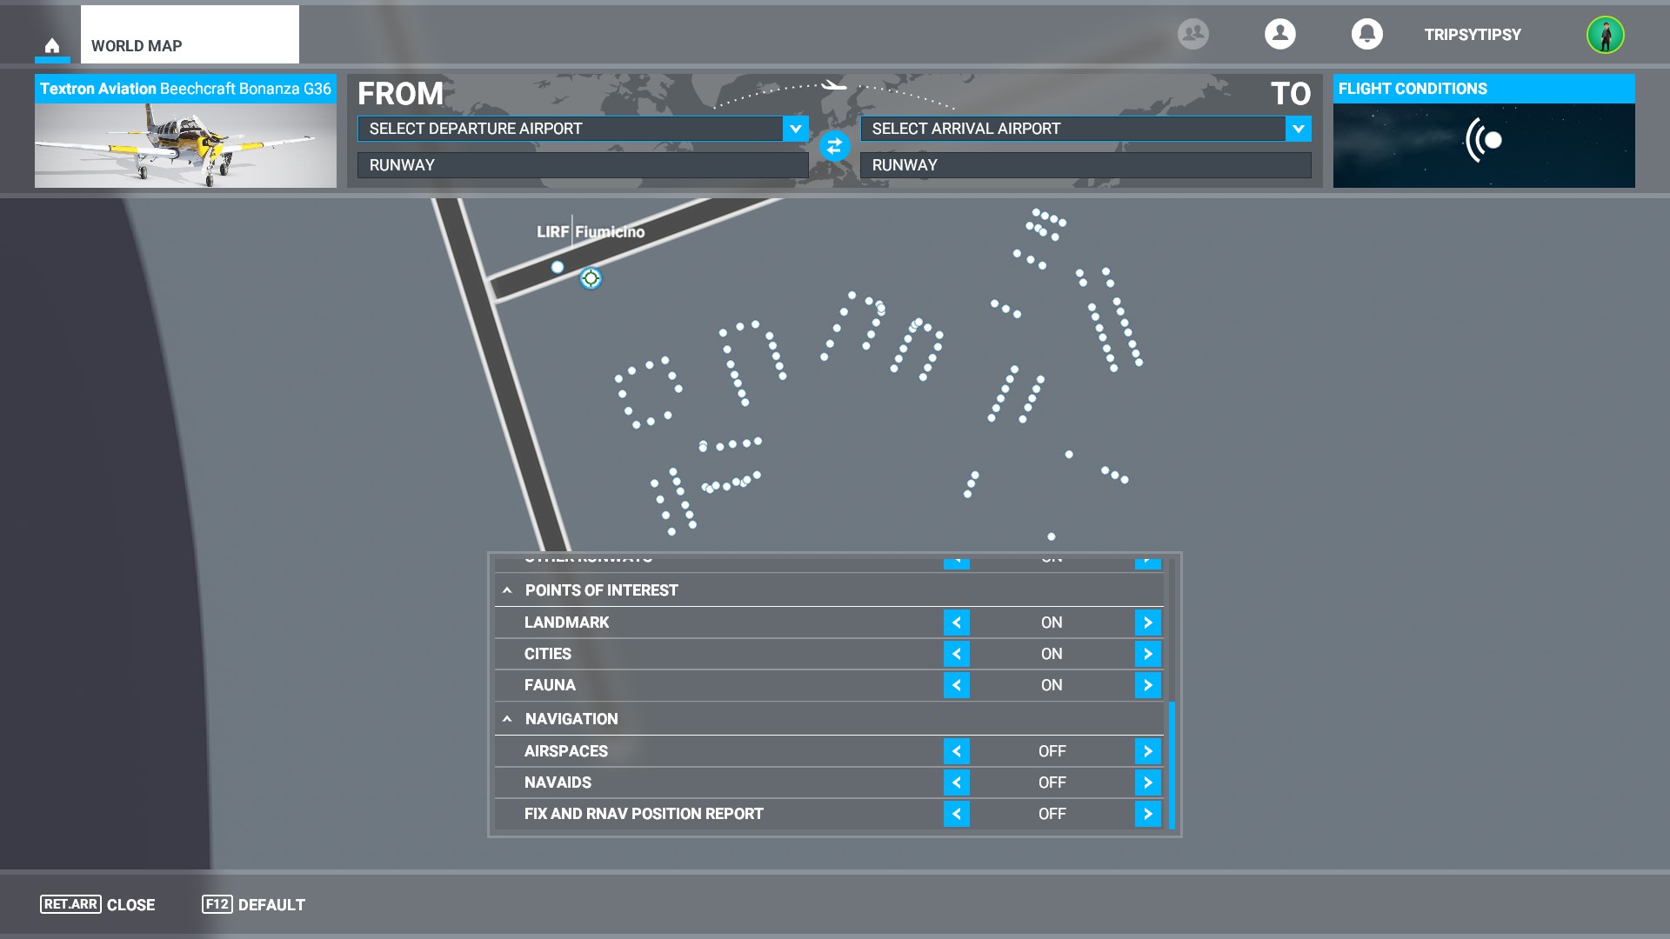Click the friends/social icon in top bar
This screenshot has height=939, width=1670.
1192,33
